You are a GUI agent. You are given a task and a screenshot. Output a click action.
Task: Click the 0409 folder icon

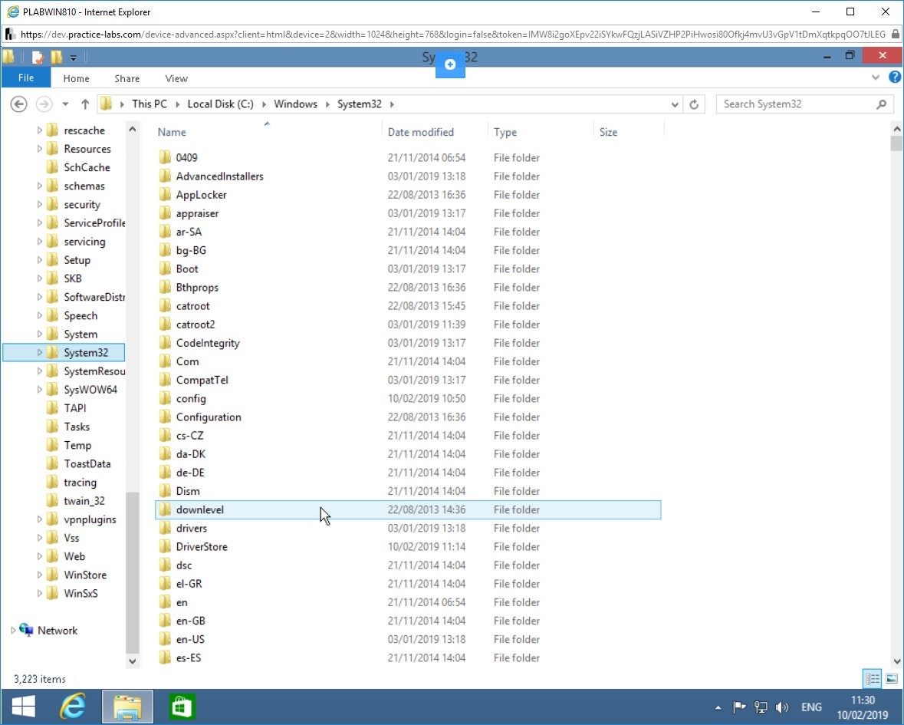165,157
